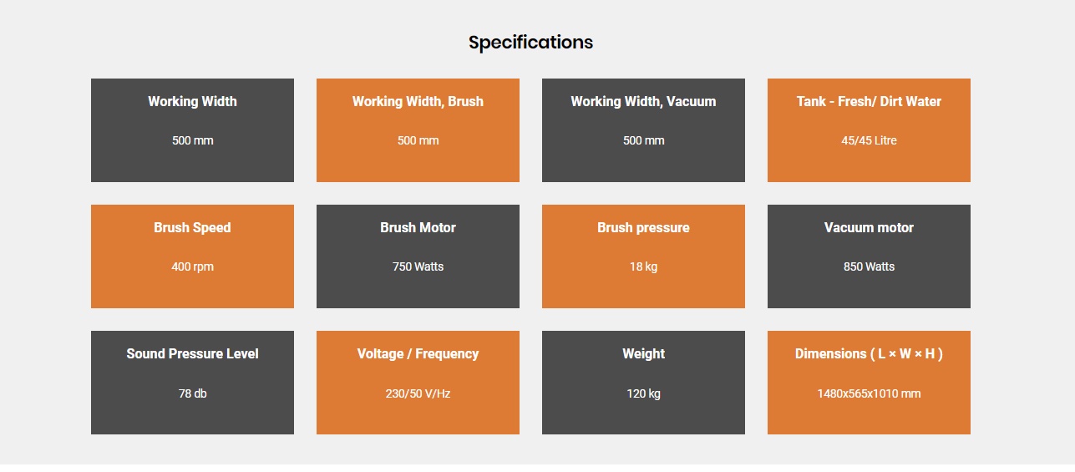Select the 1480x565x1010 mm text
The height and width of the screenshot is (472, 1075).
coord(869,393)
